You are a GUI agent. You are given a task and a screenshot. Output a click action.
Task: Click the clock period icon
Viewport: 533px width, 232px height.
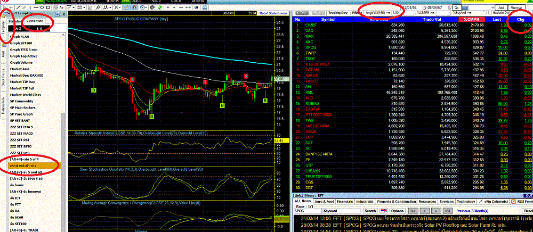[x=142, y=7]
